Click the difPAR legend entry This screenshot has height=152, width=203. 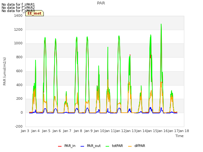[137, 146]
